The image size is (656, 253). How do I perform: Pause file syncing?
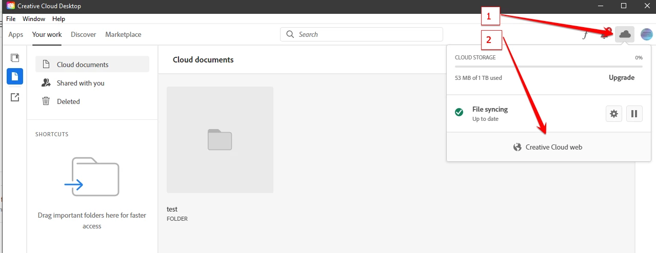pos(634,113)
